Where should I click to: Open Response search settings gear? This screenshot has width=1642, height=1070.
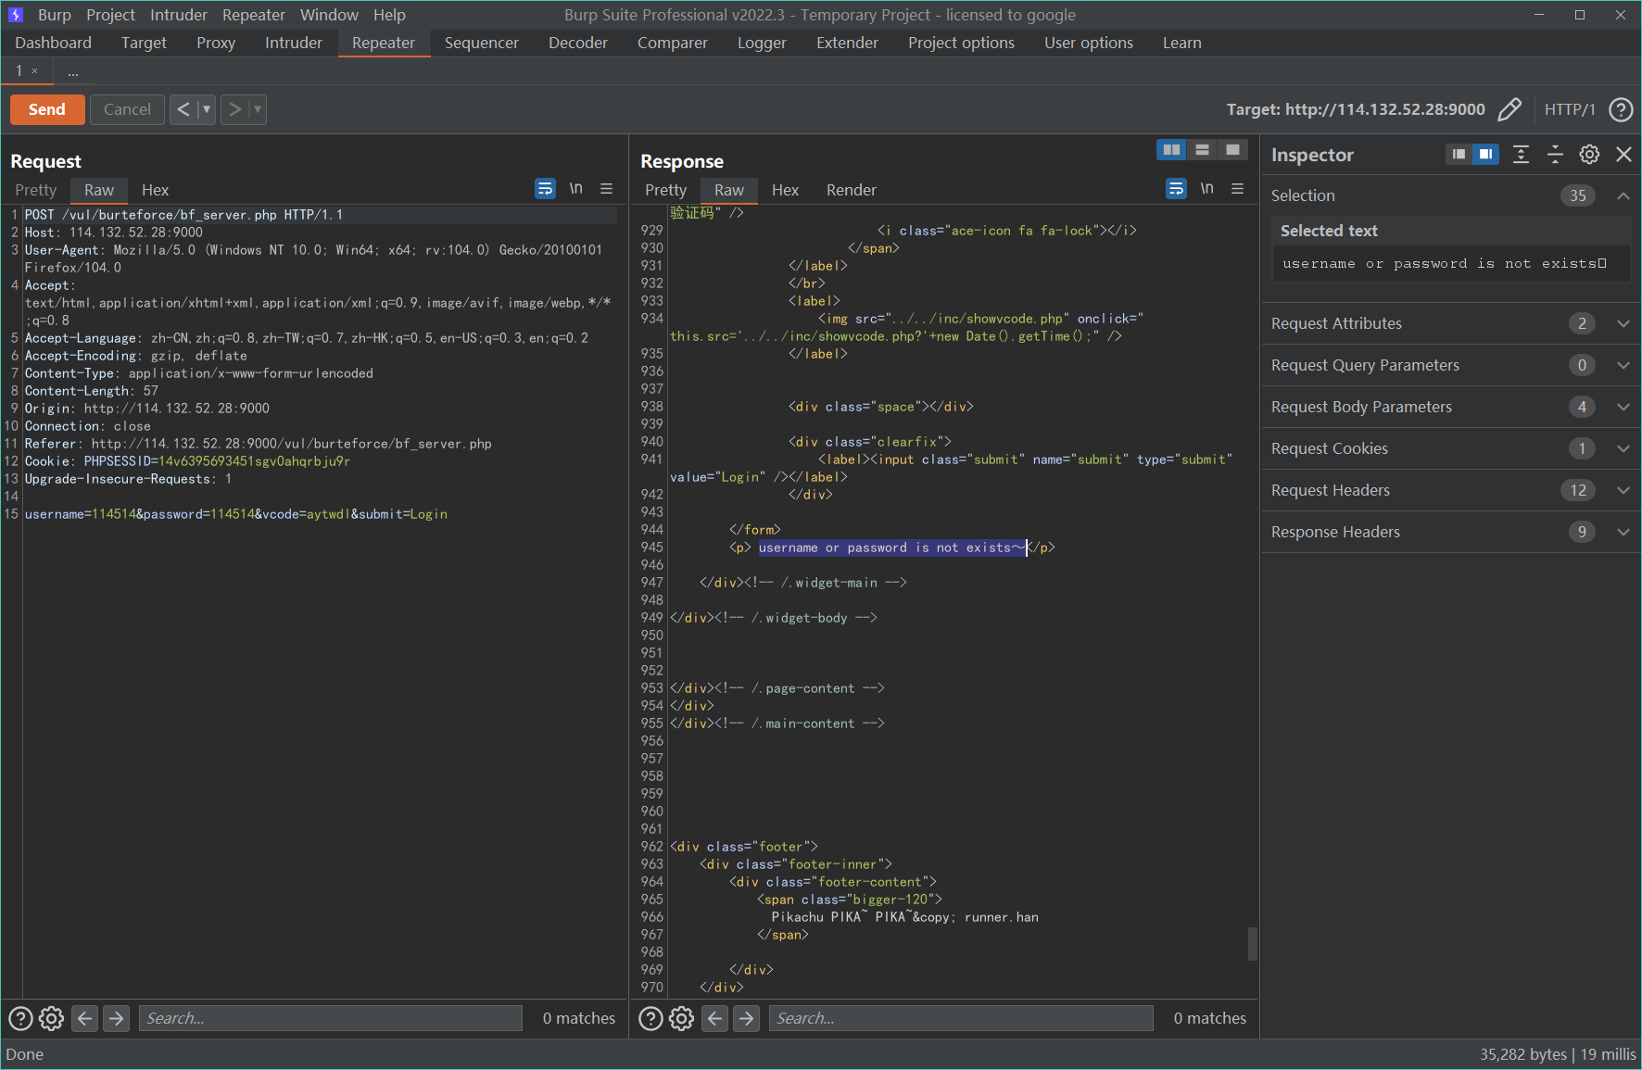pos(681,1019)
